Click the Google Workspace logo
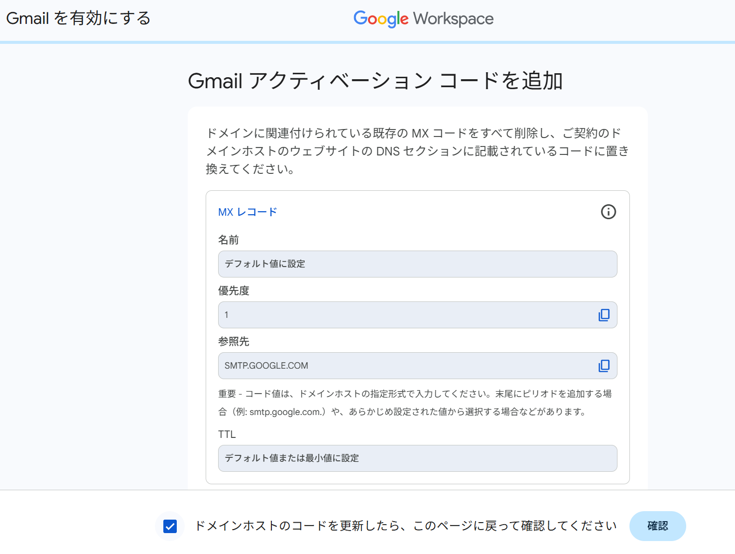Image resolution: width=735 pixels, height=554 pixels. click(x=423, y=19)
